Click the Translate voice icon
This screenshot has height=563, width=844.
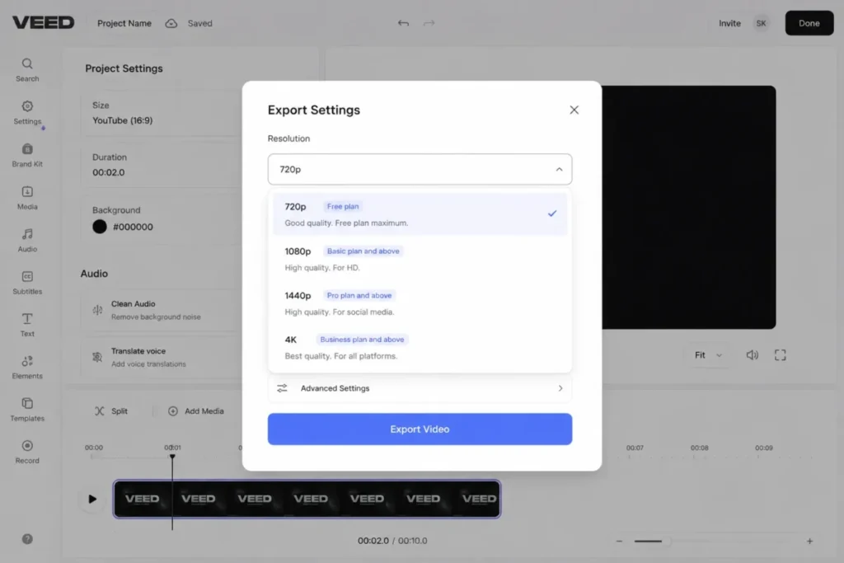[97, 357]
